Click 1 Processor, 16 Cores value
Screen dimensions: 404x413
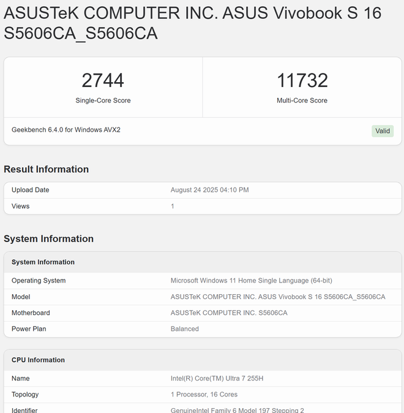(x=204, y=395)
